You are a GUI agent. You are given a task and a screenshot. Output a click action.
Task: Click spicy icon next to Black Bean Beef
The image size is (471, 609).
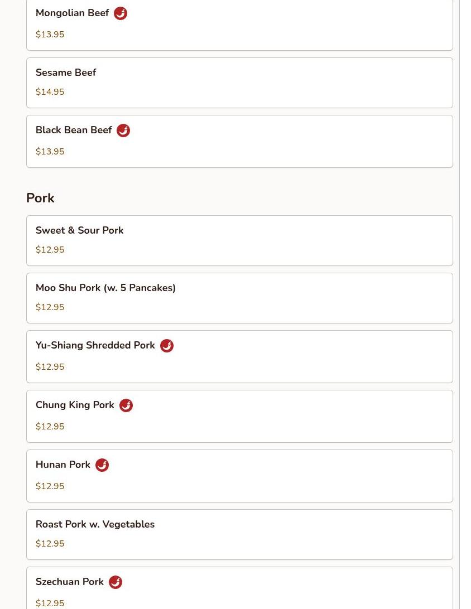pyautogui.click(x=123, y=130)
